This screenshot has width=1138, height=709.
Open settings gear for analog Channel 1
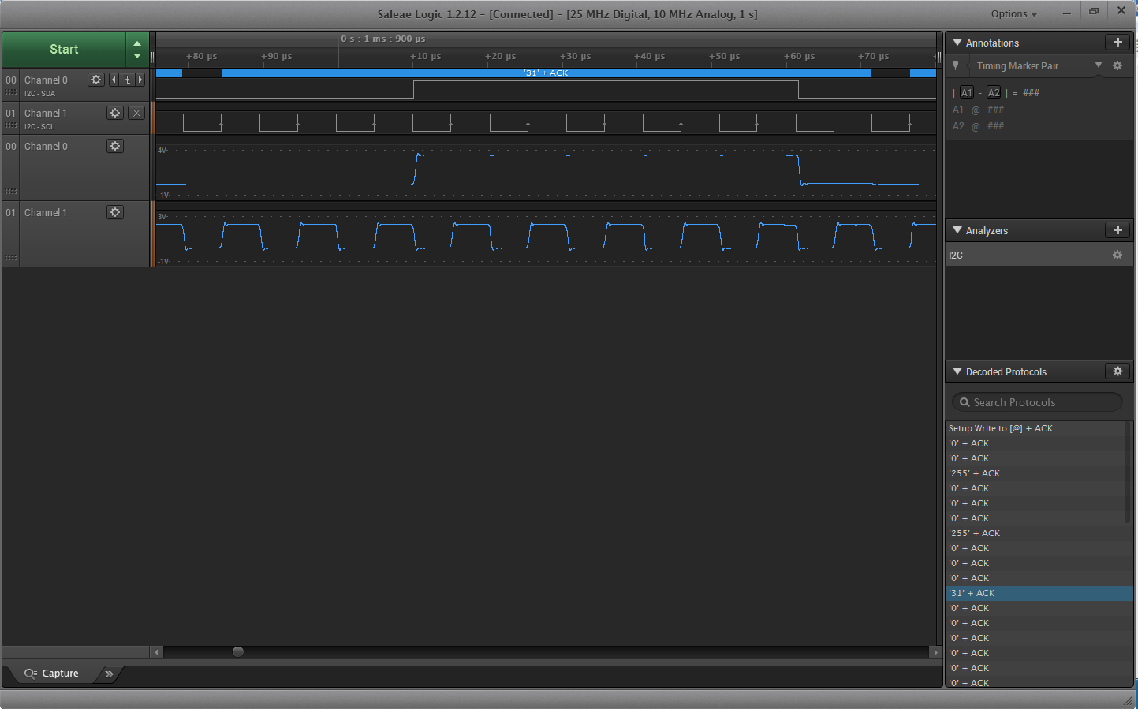coord(115,212)
